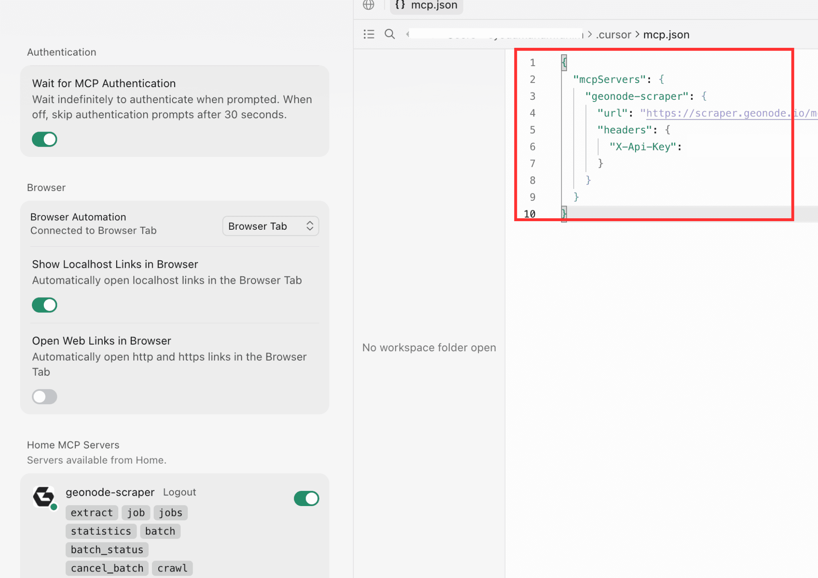Click the Home MCP Servers heading

click(73, 445)
